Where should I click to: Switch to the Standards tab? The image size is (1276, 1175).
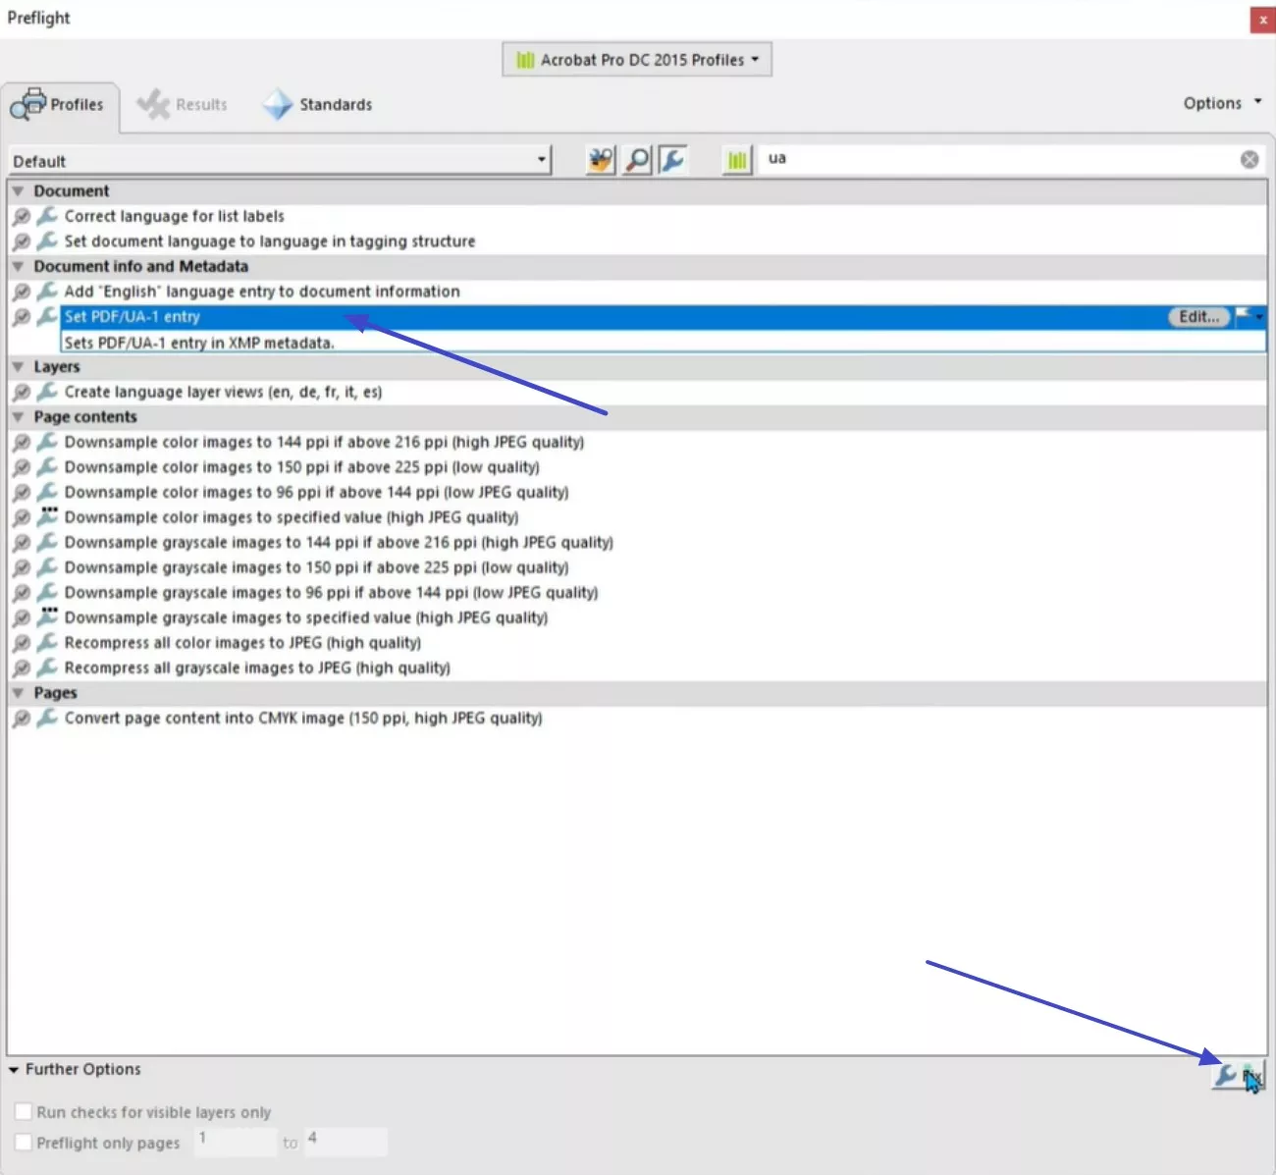[x=318, y=105]
